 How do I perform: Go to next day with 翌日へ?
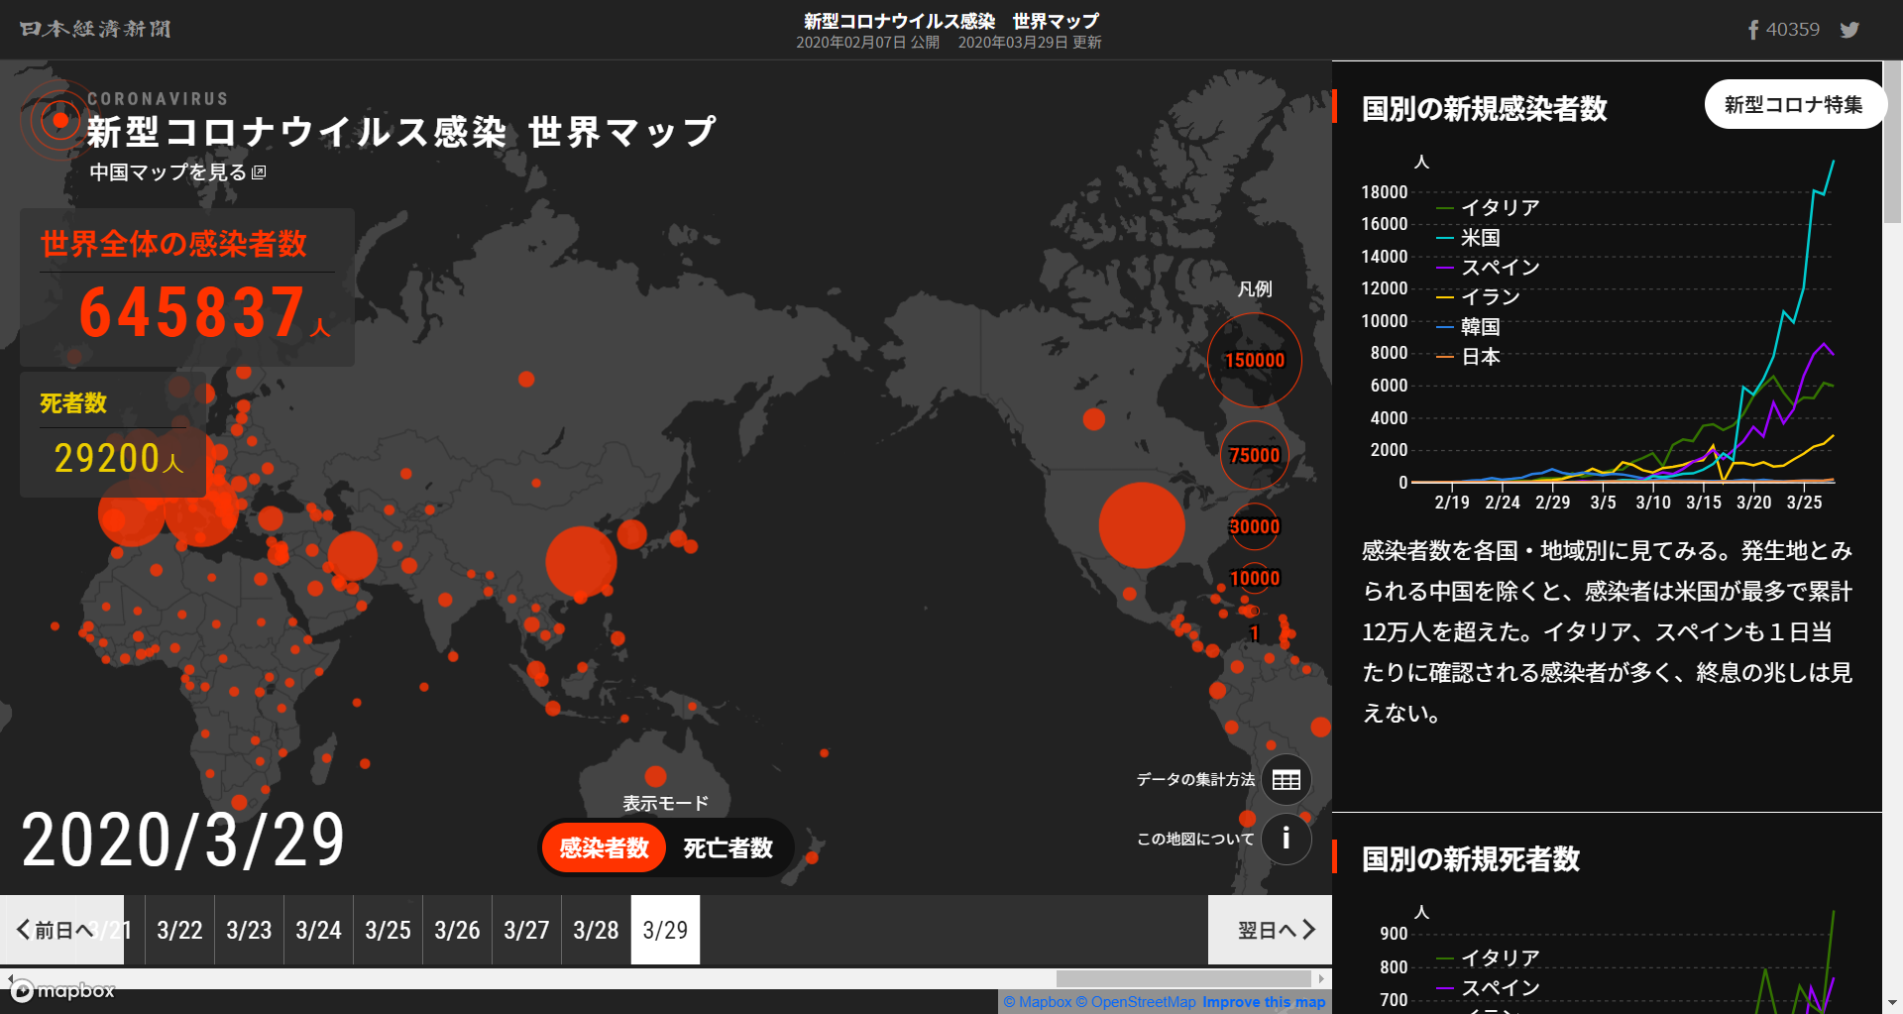click(1275, 930)
